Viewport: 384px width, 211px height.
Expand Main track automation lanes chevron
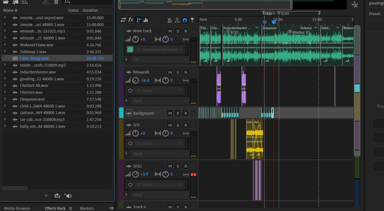tap(126, 59)
